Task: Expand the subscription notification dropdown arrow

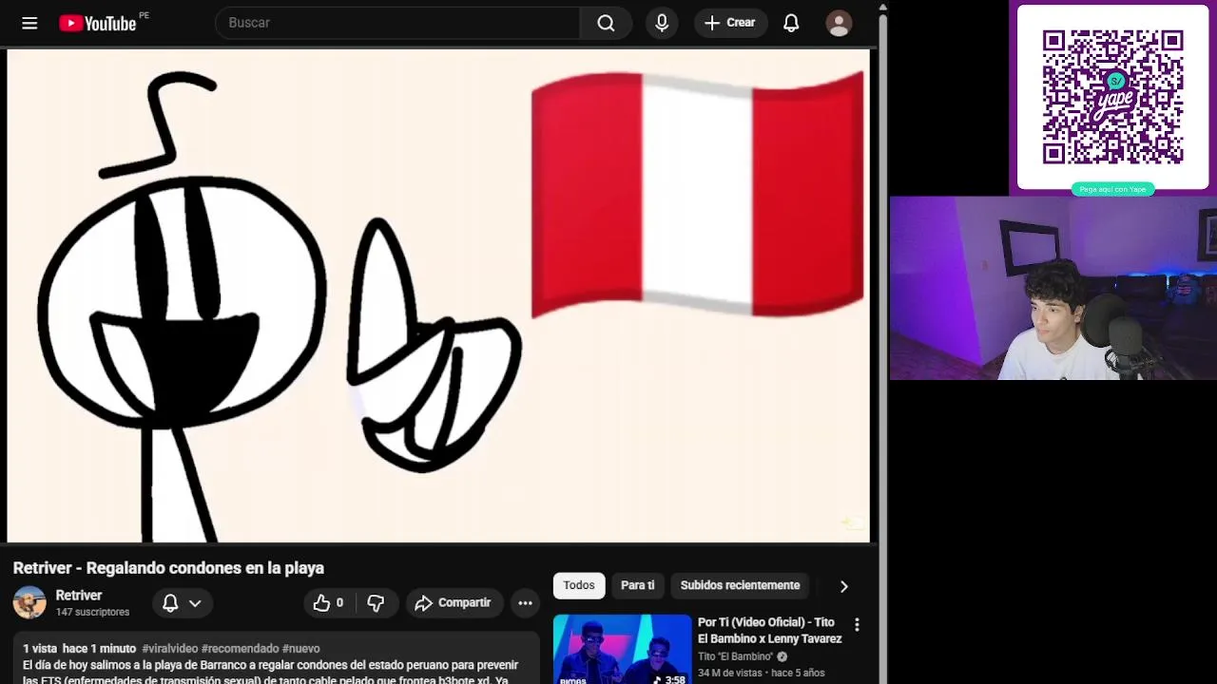Action: (195, 603)
